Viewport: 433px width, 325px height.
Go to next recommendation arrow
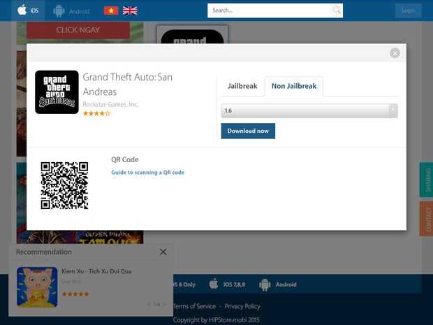click(165, 304)
